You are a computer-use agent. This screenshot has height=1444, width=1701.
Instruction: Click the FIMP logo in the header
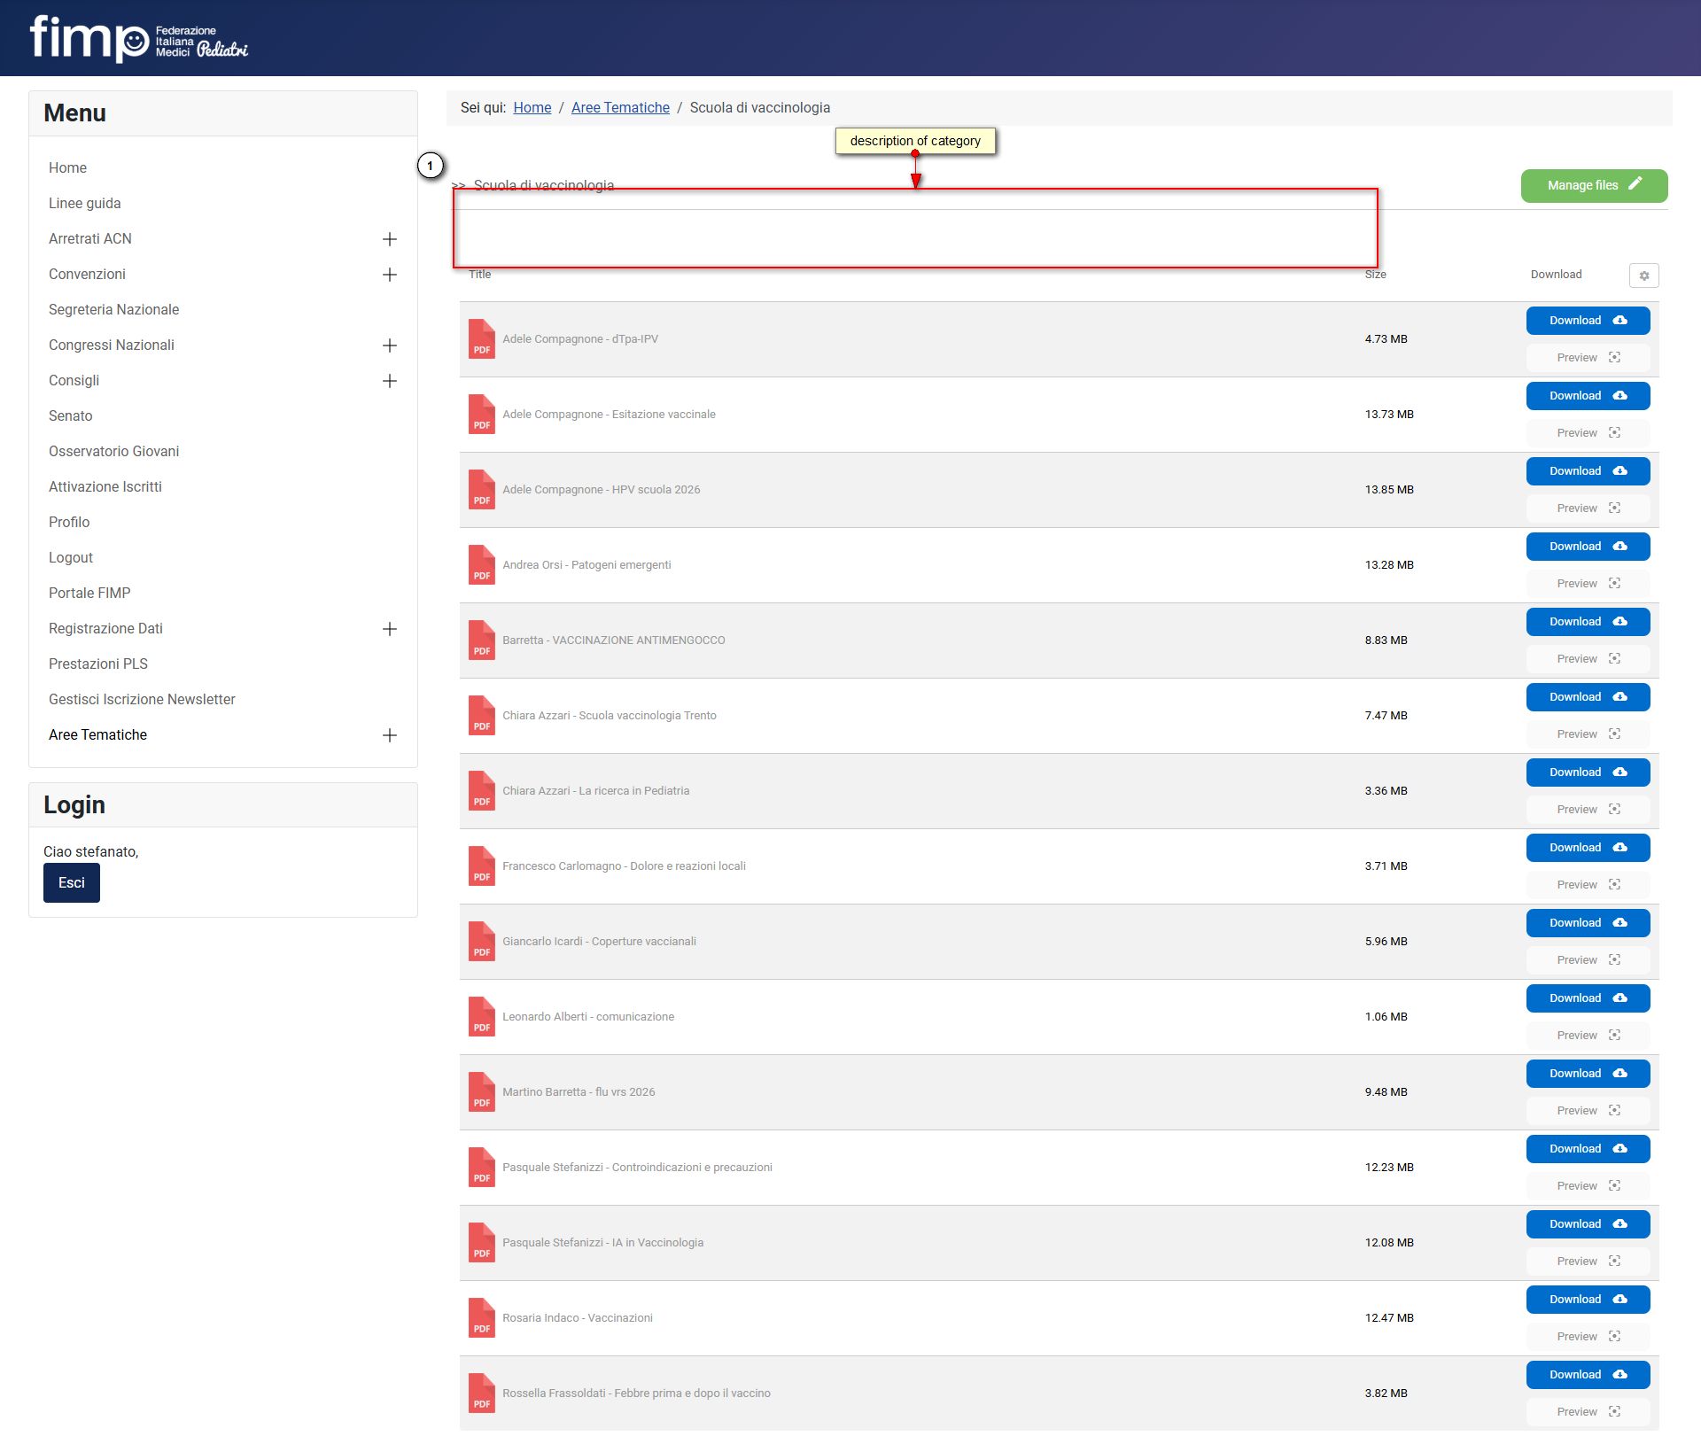pos(139,38)
